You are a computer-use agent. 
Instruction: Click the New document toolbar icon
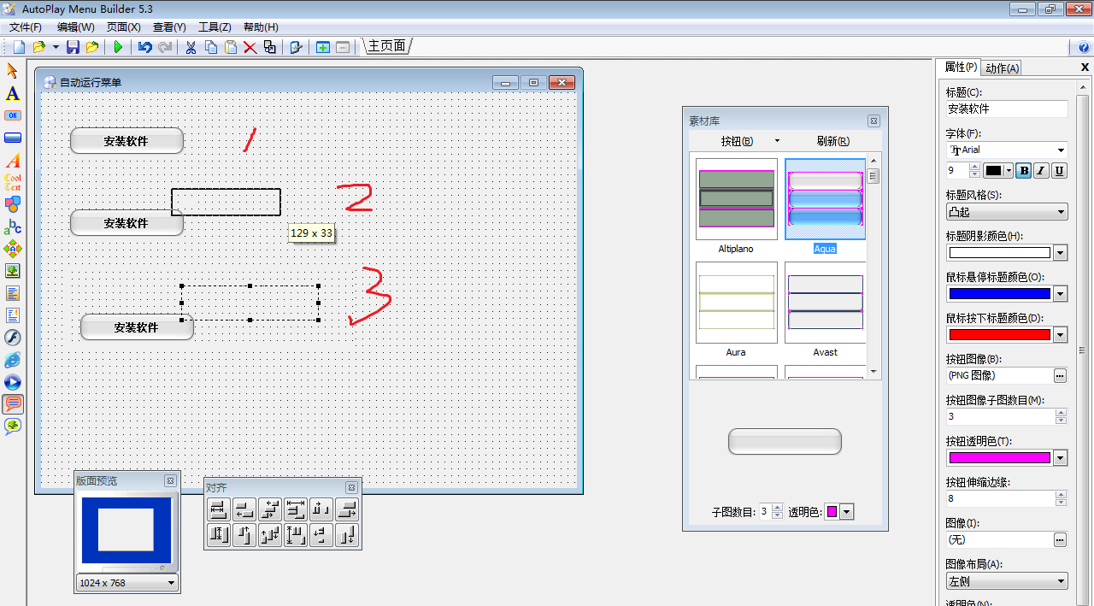click(x=19, y=47)
